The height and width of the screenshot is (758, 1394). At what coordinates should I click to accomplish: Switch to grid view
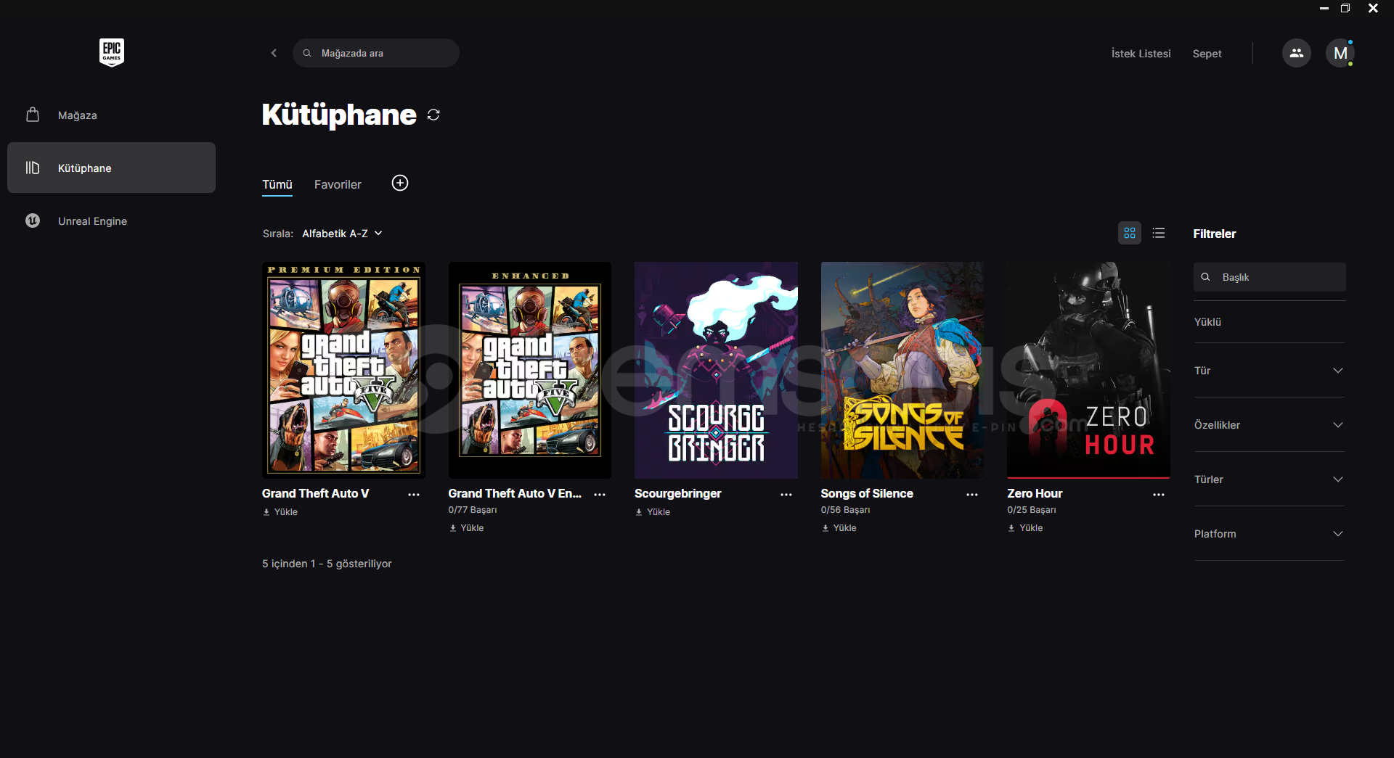click(1130, 233)
